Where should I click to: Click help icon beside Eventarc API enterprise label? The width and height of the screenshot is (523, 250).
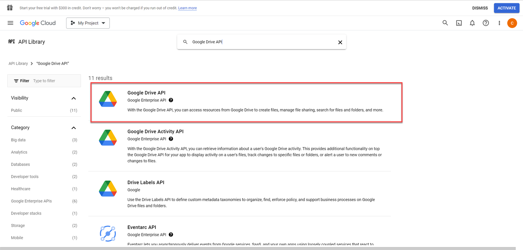tap(171, 234)
